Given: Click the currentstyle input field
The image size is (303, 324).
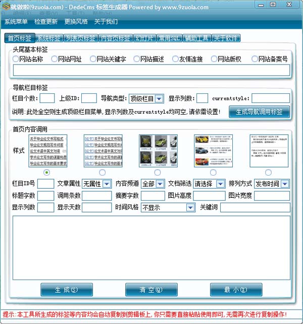Looking at the screenshot, I should point(271,98).
